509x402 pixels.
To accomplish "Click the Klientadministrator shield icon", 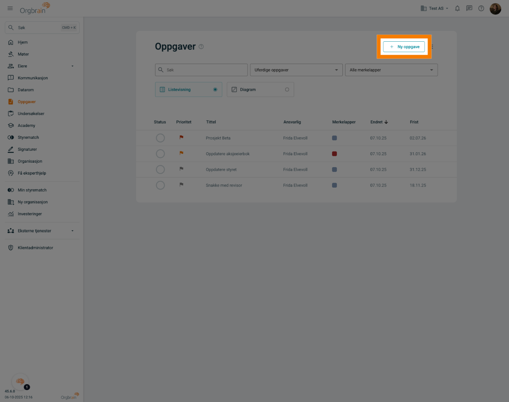I will point(11,248).
